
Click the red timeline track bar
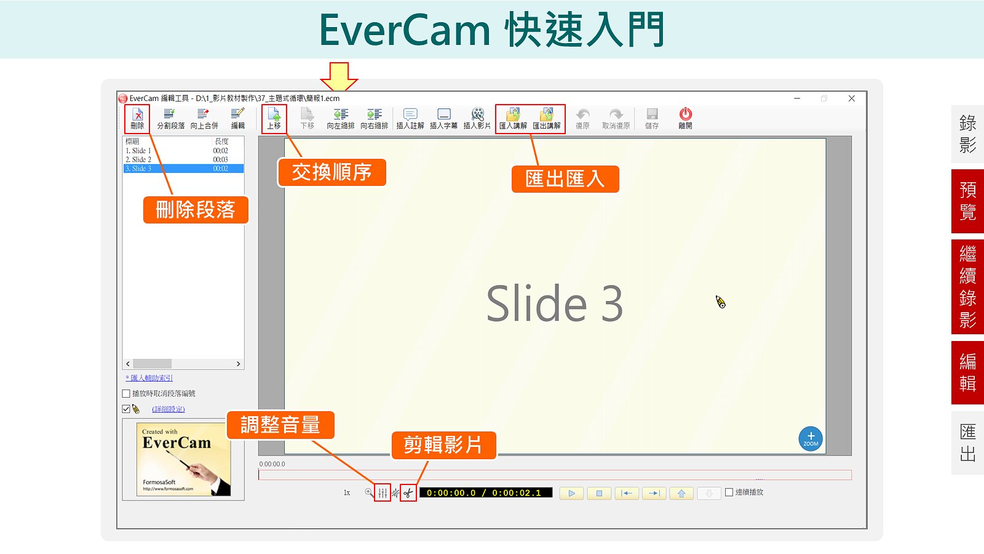(x=553, y=475)
